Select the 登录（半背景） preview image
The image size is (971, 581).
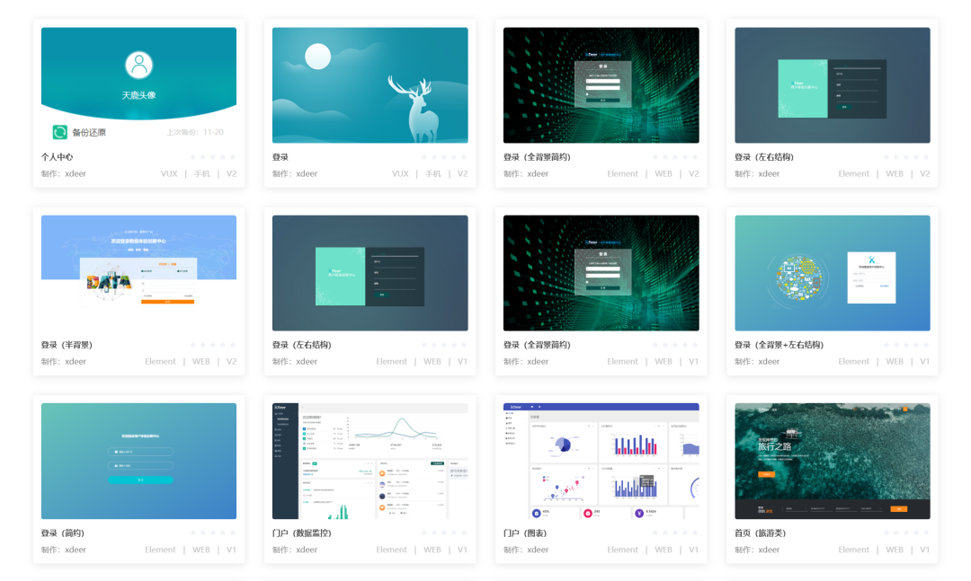coord(138,273)
